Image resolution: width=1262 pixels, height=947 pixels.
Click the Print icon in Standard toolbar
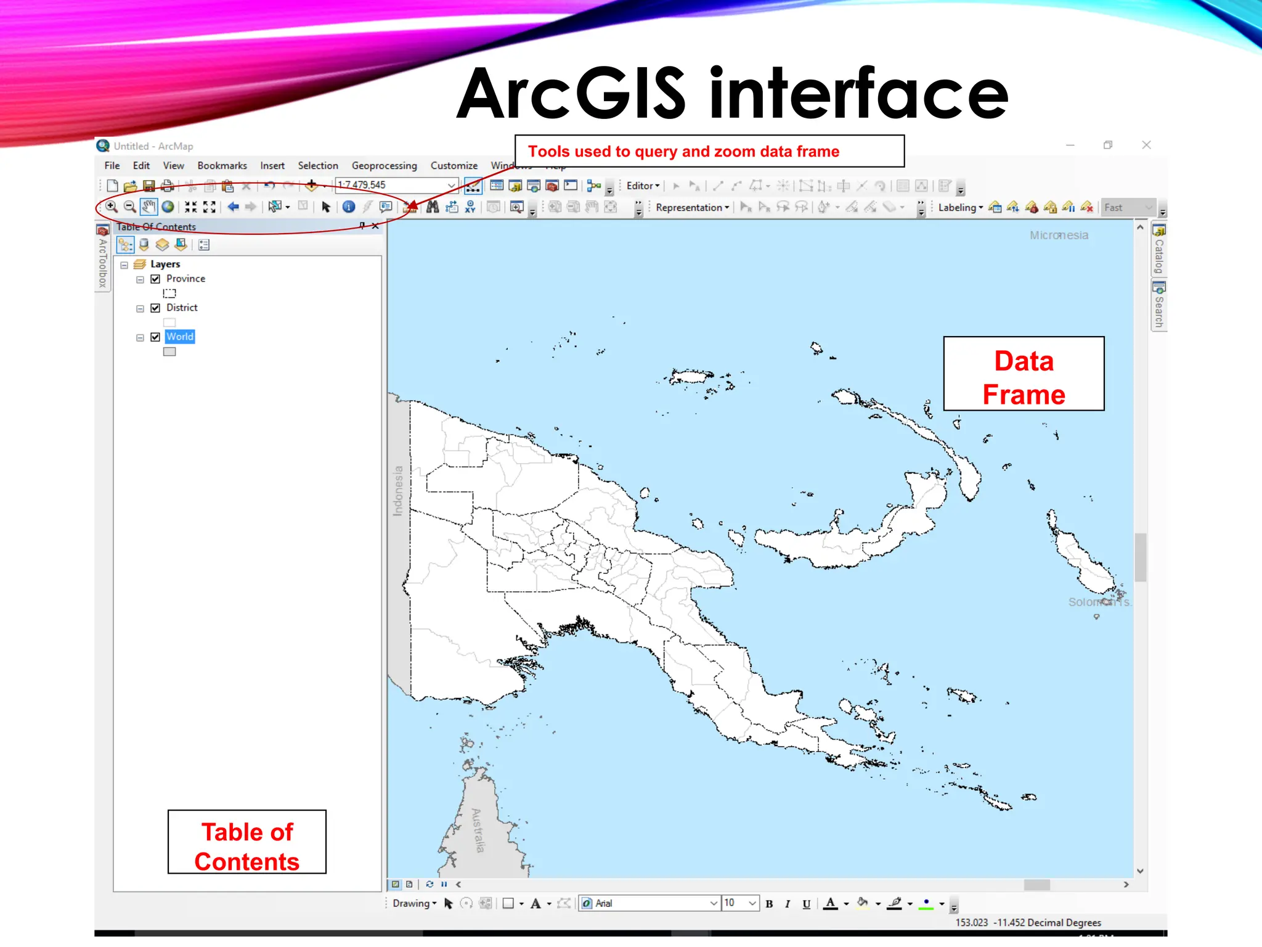(x=167, y=186)
